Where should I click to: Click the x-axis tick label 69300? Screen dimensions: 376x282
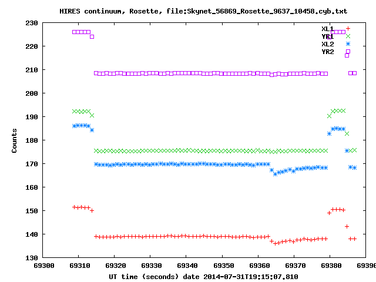pos(44,266)
